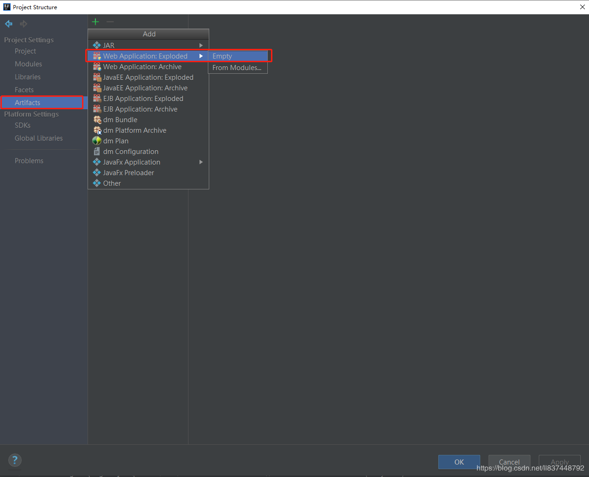The image size is (589, 477).
Task: Select dm Bundle menu entry
Action: click(148, 119)
